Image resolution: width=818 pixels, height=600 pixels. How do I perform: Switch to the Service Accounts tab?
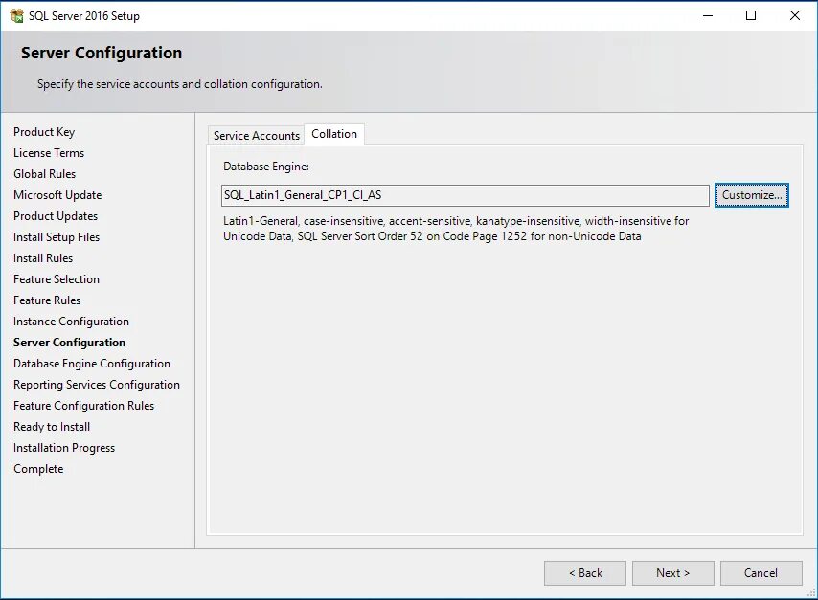[256, 136]
